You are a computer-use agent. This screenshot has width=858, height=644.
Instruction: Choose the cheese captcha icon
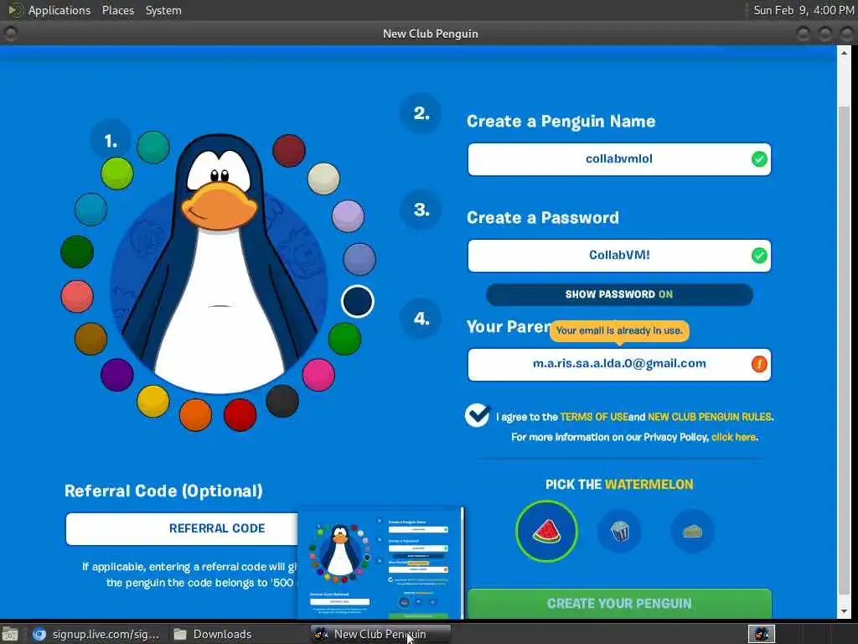(692, 531)
